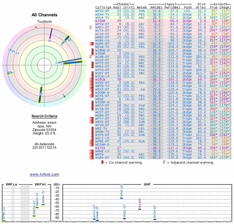
Task: Click the W39AR purple marker in spectrum chart
Action: pyautogui.click(x=140, y=209)
